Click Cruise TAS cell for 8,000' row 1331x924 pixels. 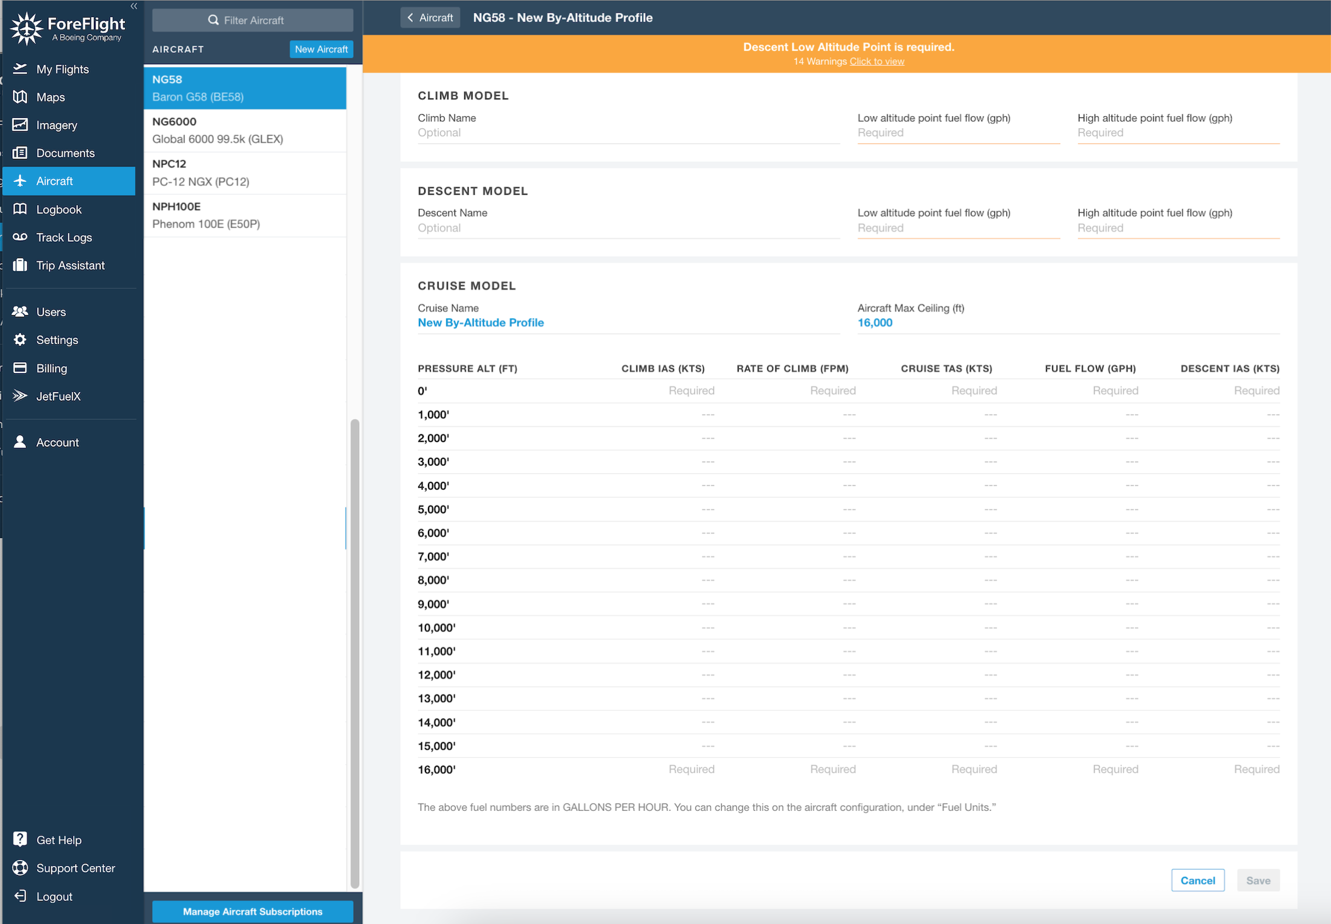[x=990, y=580]
